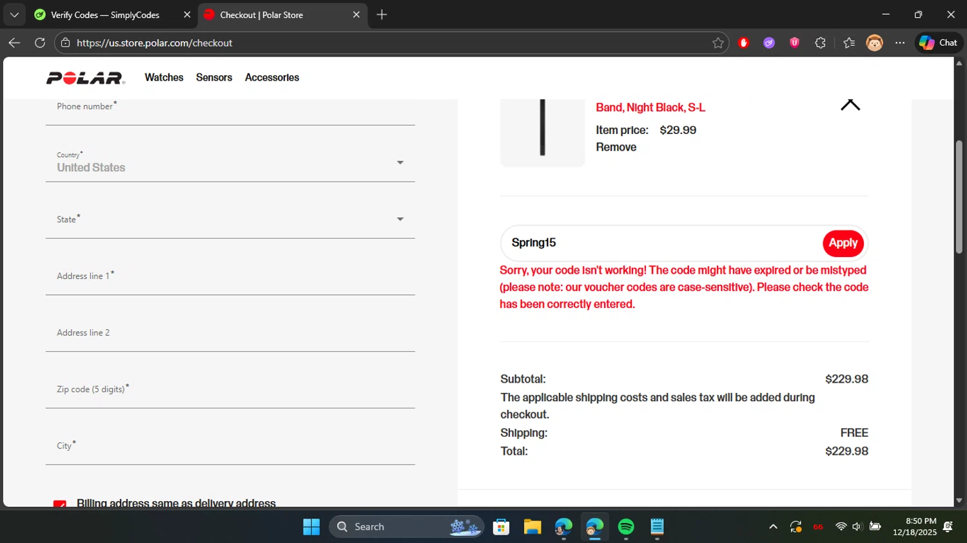967x543 pixels.
Task: Collapse the order summary with the chevron
Action: coord(850,105)
